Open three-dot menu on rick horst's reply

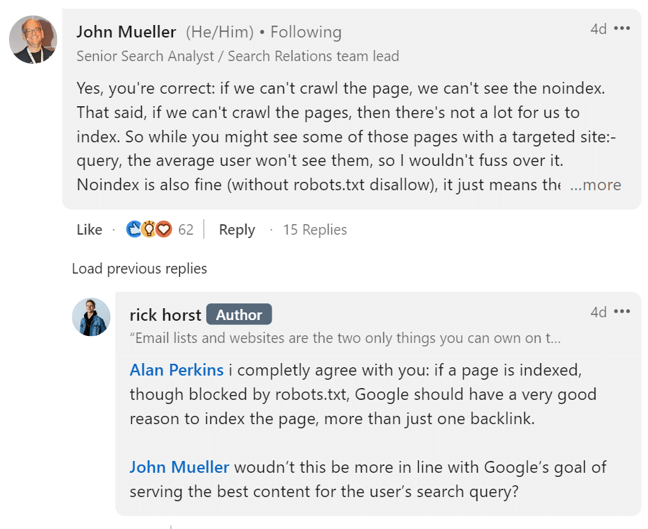(x=622, y=312)
